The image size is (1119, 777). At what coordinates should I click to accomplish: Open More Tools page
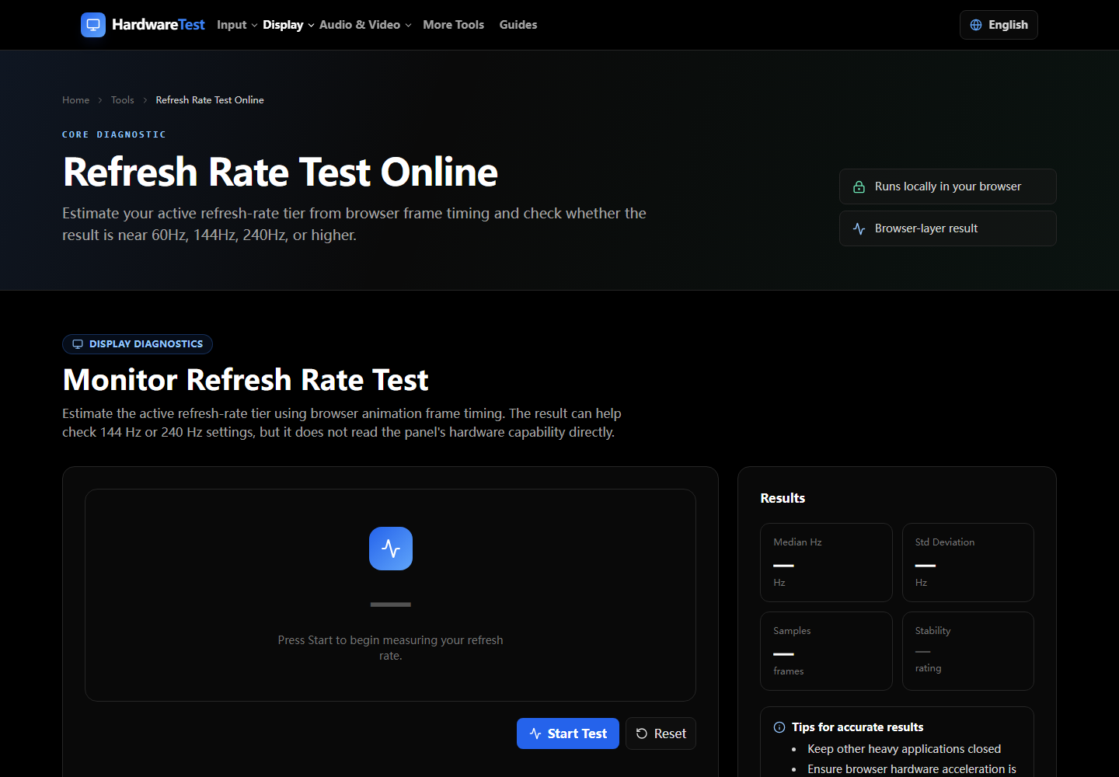(x=454, y=25)
